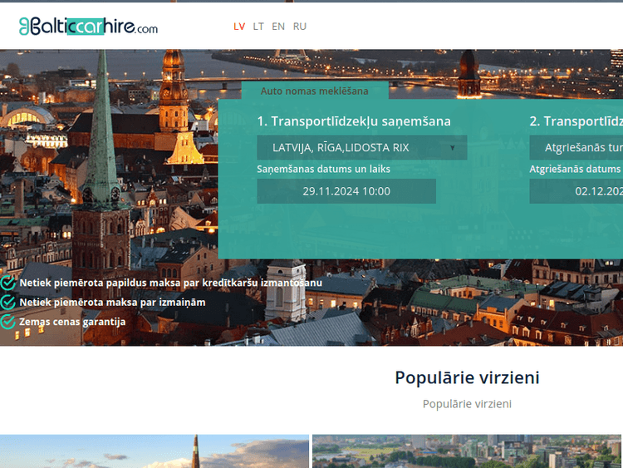Click the Populārie virzieni main heading
Image resolution: width=623 pixels, height=468 pixels.
click(x=467, y=377)
